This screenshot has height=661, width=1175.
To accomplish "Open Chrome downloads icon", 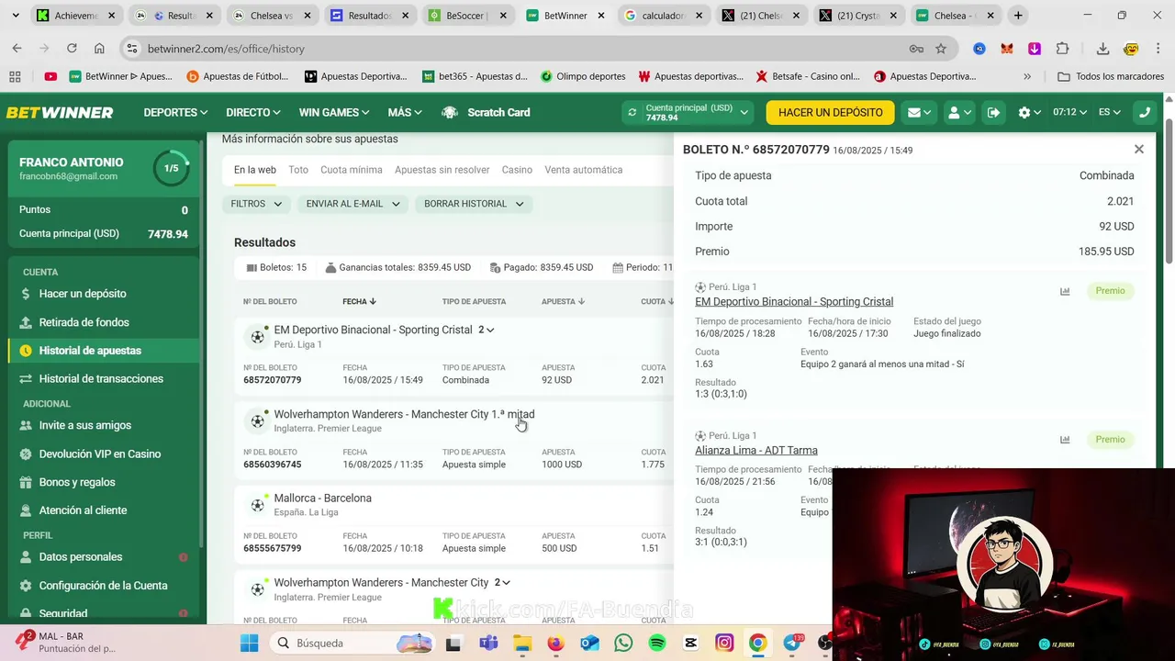I will click(1102, 49).
